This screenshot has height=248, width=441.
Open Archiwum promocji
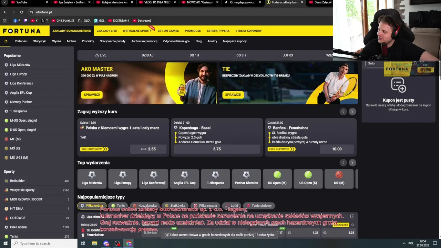[144, 41]
